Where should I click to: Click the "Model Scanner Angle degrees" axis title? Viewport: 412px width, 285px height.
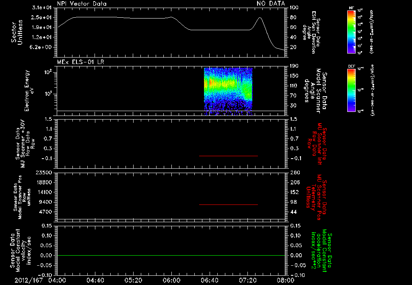pyautogui.click(x=313, y=91)
